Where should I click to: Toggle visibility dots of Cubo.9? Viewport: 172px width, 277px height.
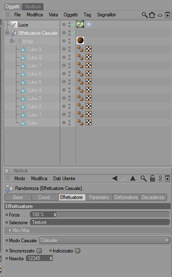coord(70,49)
